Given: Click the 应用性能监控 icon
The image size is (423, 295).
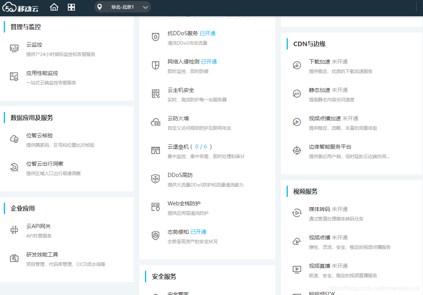Looking at the screenshot, I should point(14,76).
